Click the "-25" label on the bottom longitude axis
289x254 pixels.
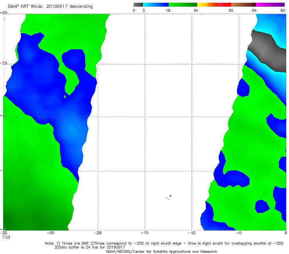pos(50,233)
